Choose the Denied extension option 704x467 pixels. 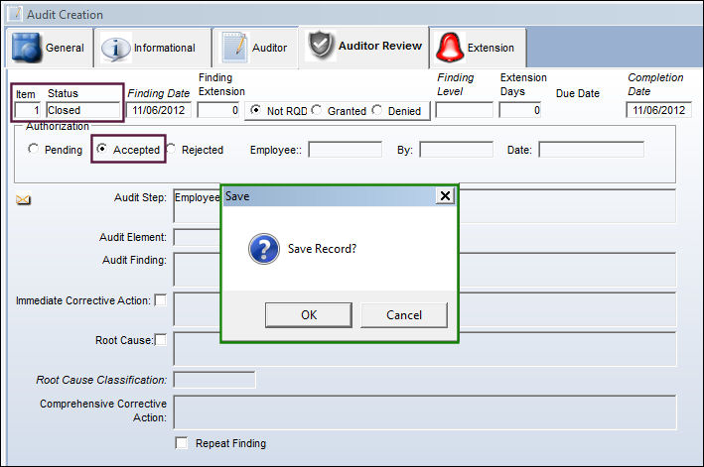pyautogui.click(x=377, y=110)
